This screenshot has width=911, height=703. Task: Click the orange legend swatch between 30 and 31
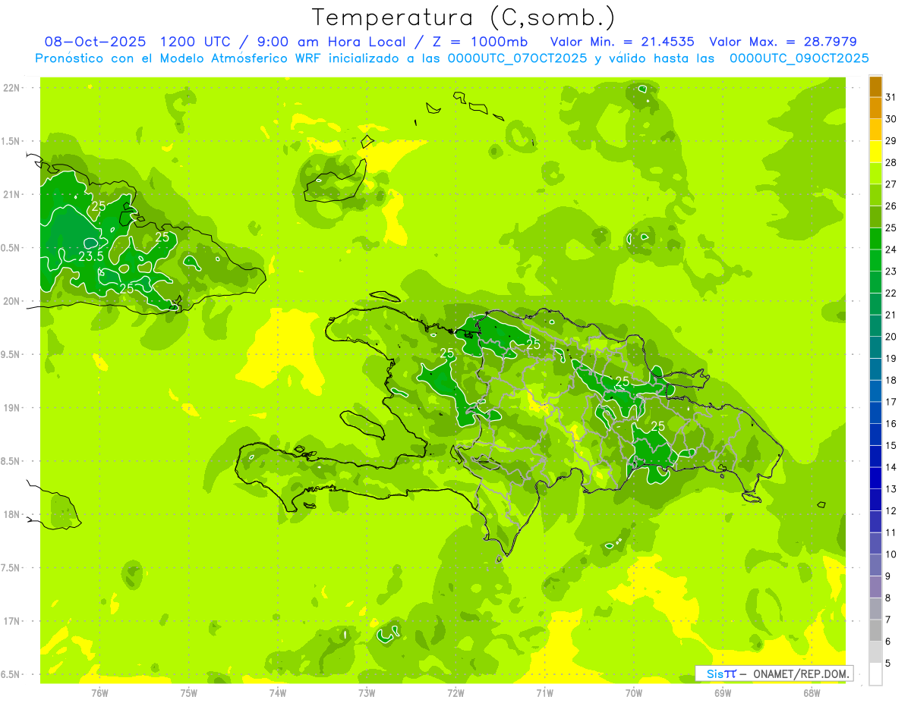(x=875, y=108)
